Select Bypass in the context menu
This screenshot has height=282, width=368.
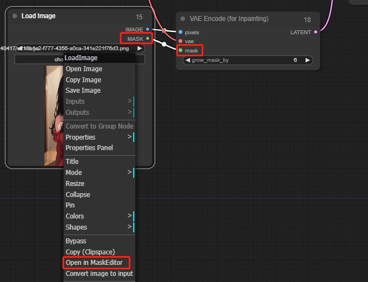click(x=76, y=241)
